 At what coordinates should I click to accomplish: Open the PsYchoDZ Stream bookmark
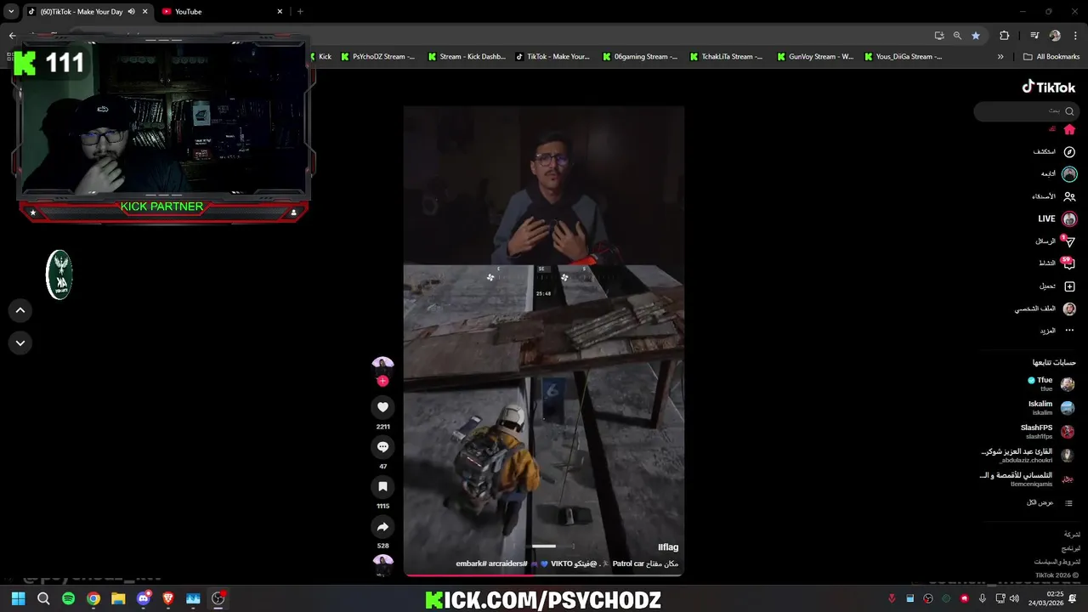click(x=378, y=56)
